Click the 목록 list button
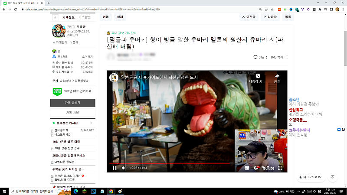The width and height of the screenshot is (347, 195). 288,17
